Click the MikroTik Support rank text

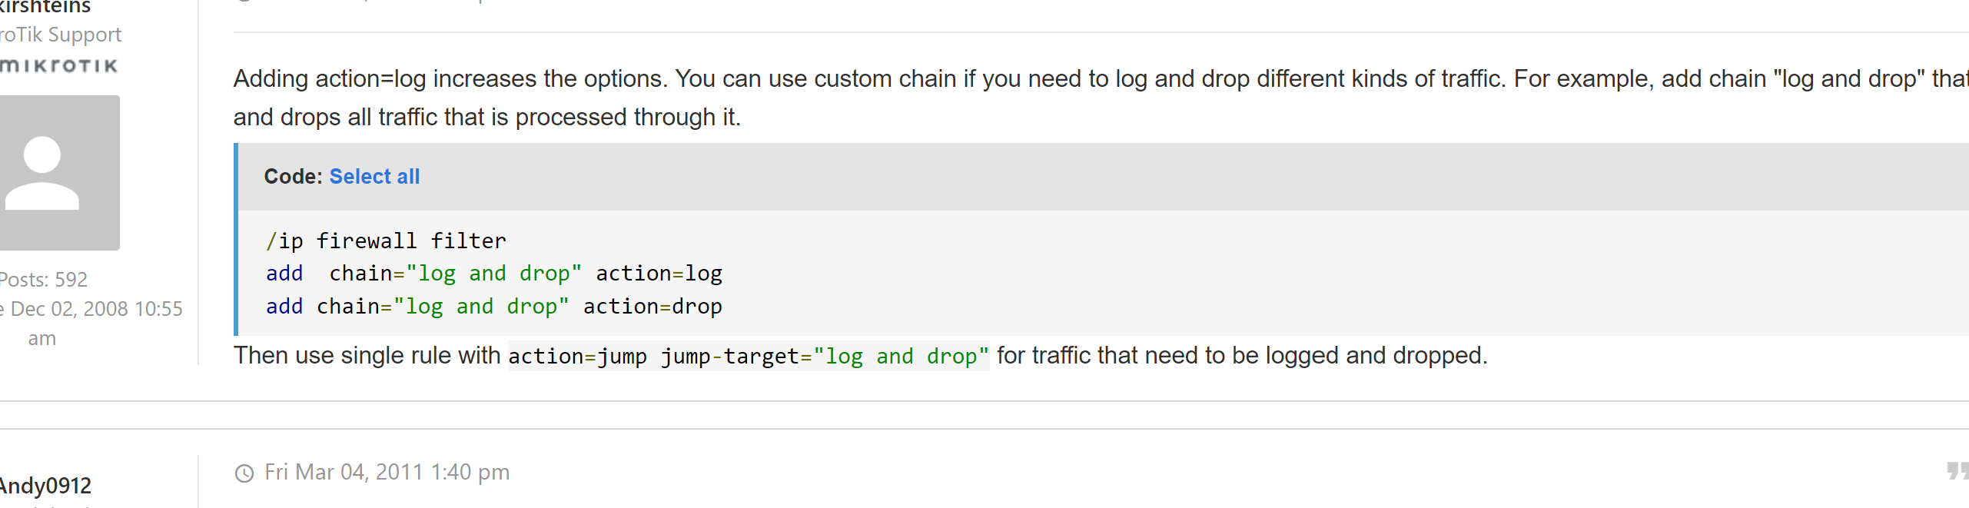61,35
